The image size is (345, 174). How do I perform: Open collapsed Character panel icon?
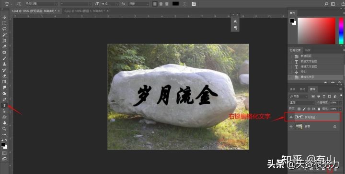click(235, 22)
